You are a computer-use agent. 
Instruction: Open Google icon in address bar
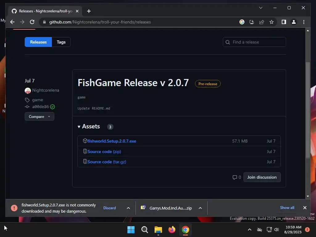click(x=242, y=22)
